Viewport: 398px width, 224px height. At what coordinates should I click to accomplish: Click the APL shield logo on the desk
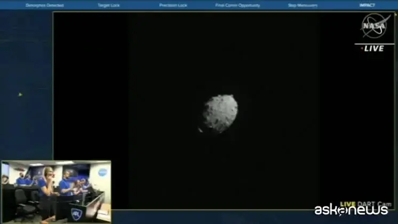coord(76,214)
